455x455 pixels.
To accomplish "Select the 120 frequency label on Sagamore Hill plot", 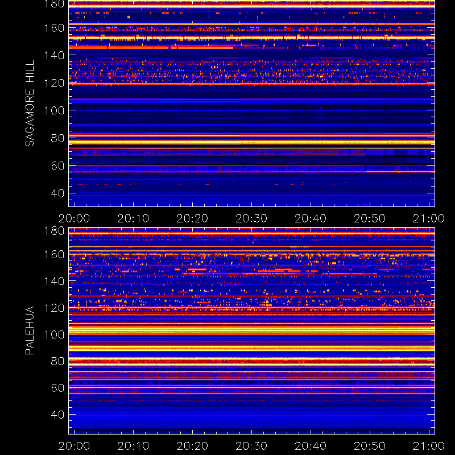I will [54, 83].
